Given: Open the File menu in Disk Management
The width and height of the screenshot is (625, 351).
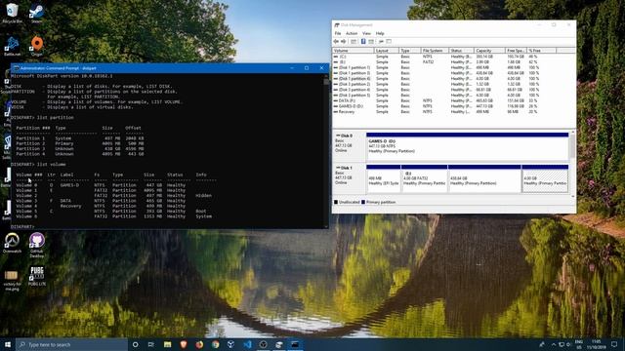Looking at the screenshot, I should 338,33.
